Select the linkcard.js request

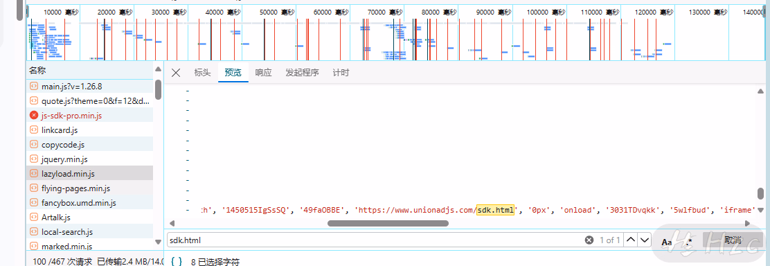click(x=90, y=130)
